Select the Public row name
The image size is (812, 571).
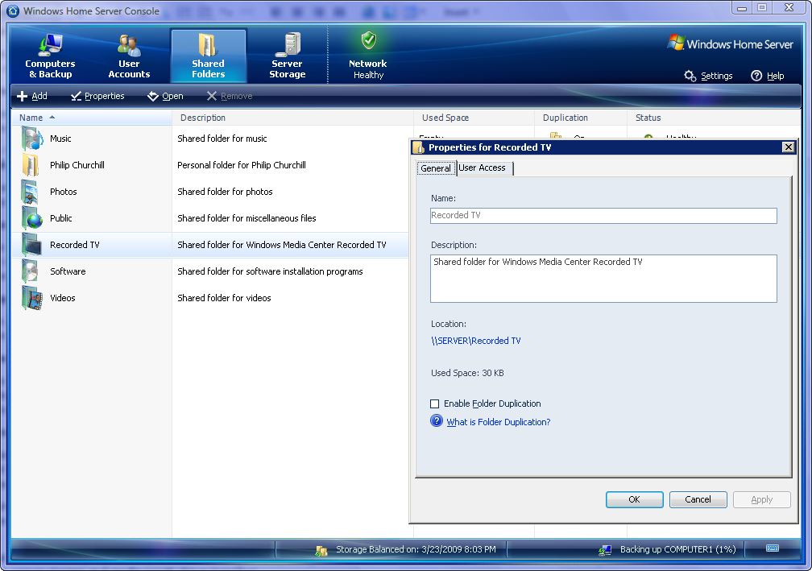[61, 218]
